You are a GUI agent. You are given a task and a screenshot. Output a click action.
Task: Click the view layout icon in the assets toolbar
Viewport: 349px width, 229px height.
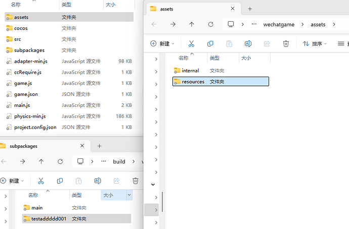(x=341, y=44)
